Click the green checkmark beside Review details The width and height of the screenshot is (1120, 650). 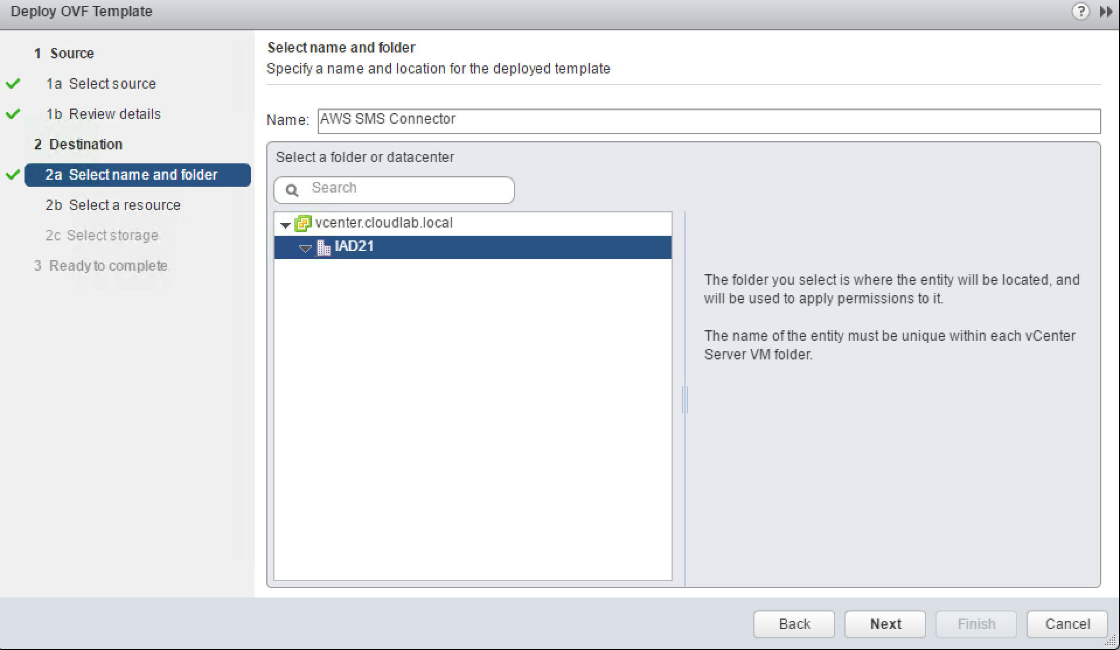[x=13, y=114]
